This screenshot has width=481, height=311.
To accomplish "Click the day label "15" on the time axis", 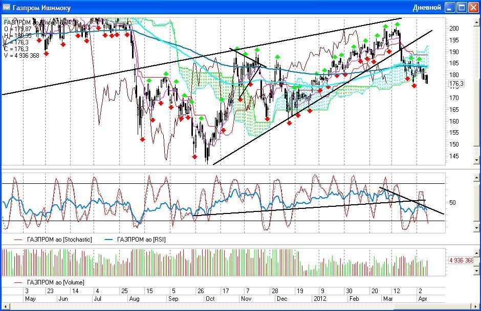I will tap(149, 291).
